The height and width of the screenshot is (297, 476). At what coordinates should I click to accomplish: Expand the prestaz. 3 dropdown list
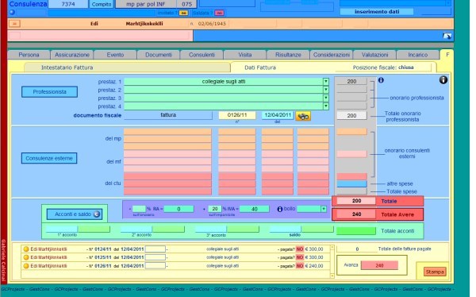click(x=326, y=98)
